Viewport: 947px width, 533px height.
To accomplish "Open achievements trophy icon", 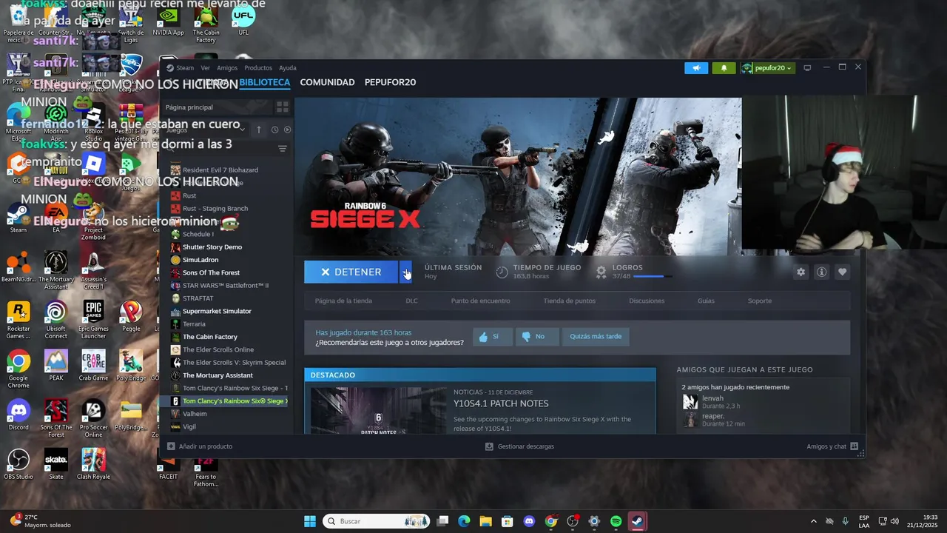I will tap(601, 272).
